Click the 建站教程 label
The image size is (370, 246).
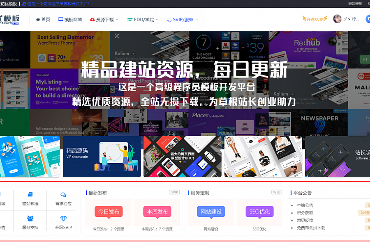click(30, 204)
